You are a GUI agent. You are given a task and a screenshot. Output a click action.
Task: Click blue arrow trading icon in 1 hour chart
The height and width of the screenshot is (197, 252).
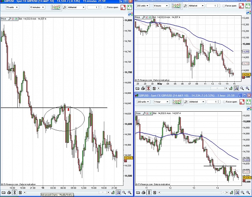[x=249, y=109]
